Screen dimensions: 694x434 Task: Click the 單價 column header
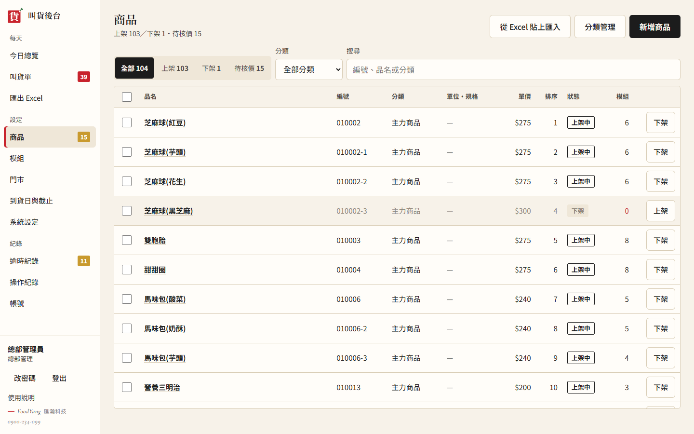524,96
